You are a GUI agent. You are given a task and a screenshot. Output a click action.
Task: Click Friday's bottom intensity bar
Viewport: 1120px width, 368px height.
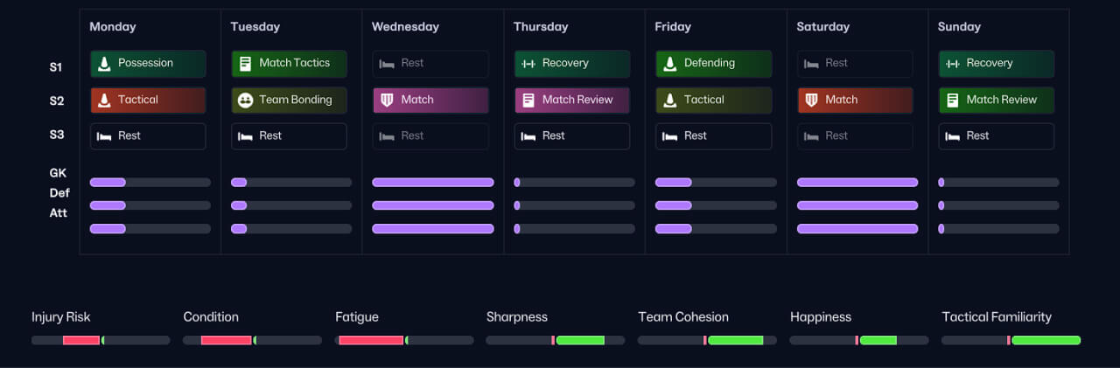click(x=715, y=228)
